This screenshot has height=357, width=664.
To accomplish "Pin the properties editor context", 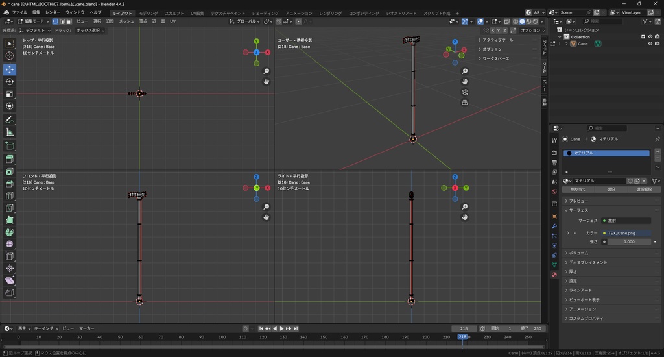I will (658, 139).
